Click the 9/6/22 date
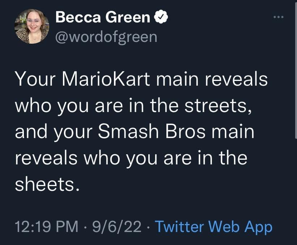Screen dimensions: 297x245 116,227
